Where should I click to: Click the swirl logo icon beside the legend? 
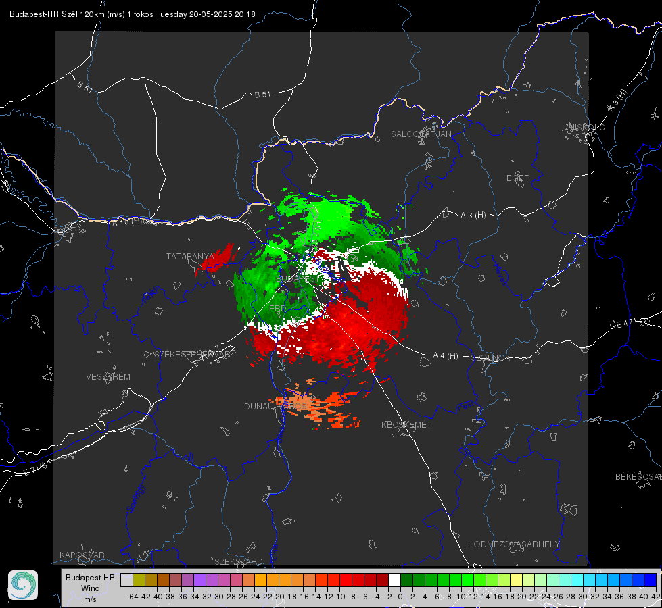pos(23,585)
